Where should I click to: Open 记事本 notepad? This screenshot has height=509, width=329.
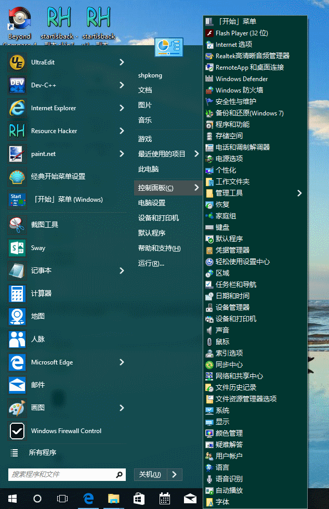[x=67, y=270]
